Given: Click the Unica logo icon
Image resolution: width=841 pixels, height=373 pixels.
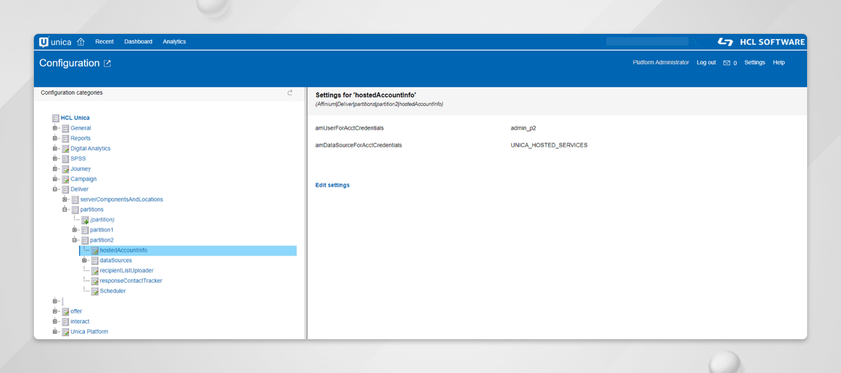Looking at the screenshot, I should [44, 42].
